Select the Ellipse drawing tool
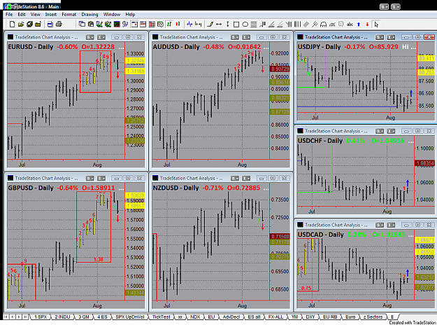Viewport: 437px width, 325px height. point(245,25)
